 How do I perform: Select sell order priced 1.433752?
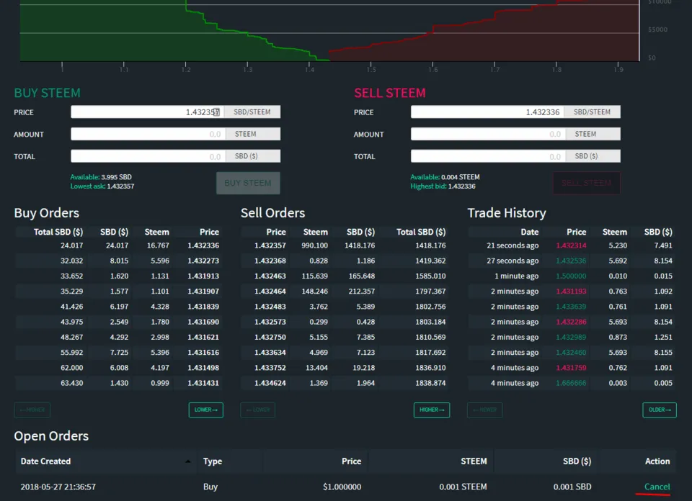point(345,368)
